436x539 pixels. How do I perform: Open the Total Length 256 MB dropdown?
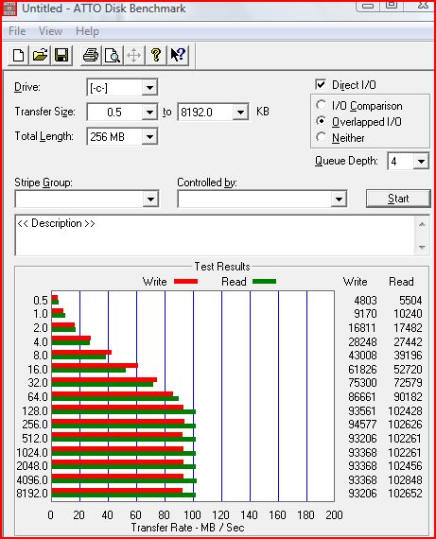click(x=150, y=137)
